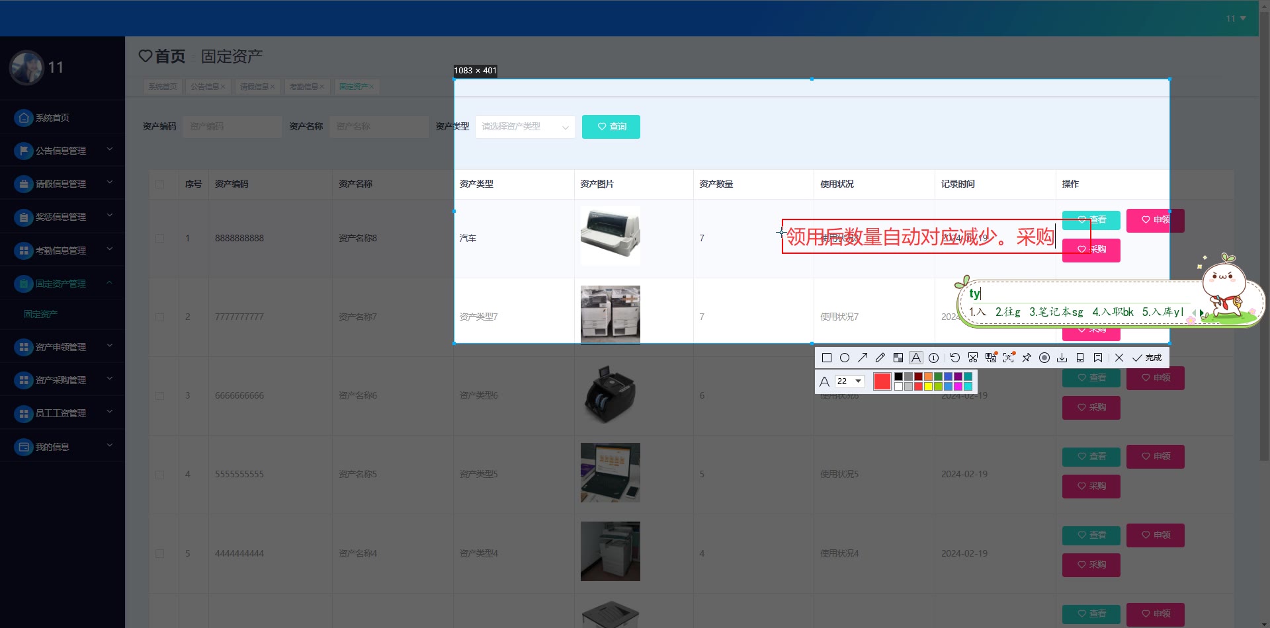1270x628 pixels.
Task: Expand the 资产采购管理 menu chevron
Action: 110,379
